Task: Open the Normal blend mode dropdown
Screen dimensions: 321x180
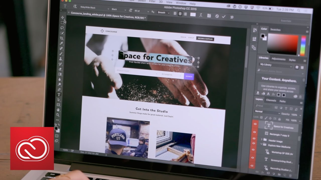Action: [267, 112]
